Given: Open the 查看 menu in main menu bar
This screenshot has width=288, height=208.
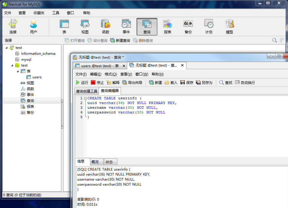Looking at the screenshot, I should tap(22, 13).
